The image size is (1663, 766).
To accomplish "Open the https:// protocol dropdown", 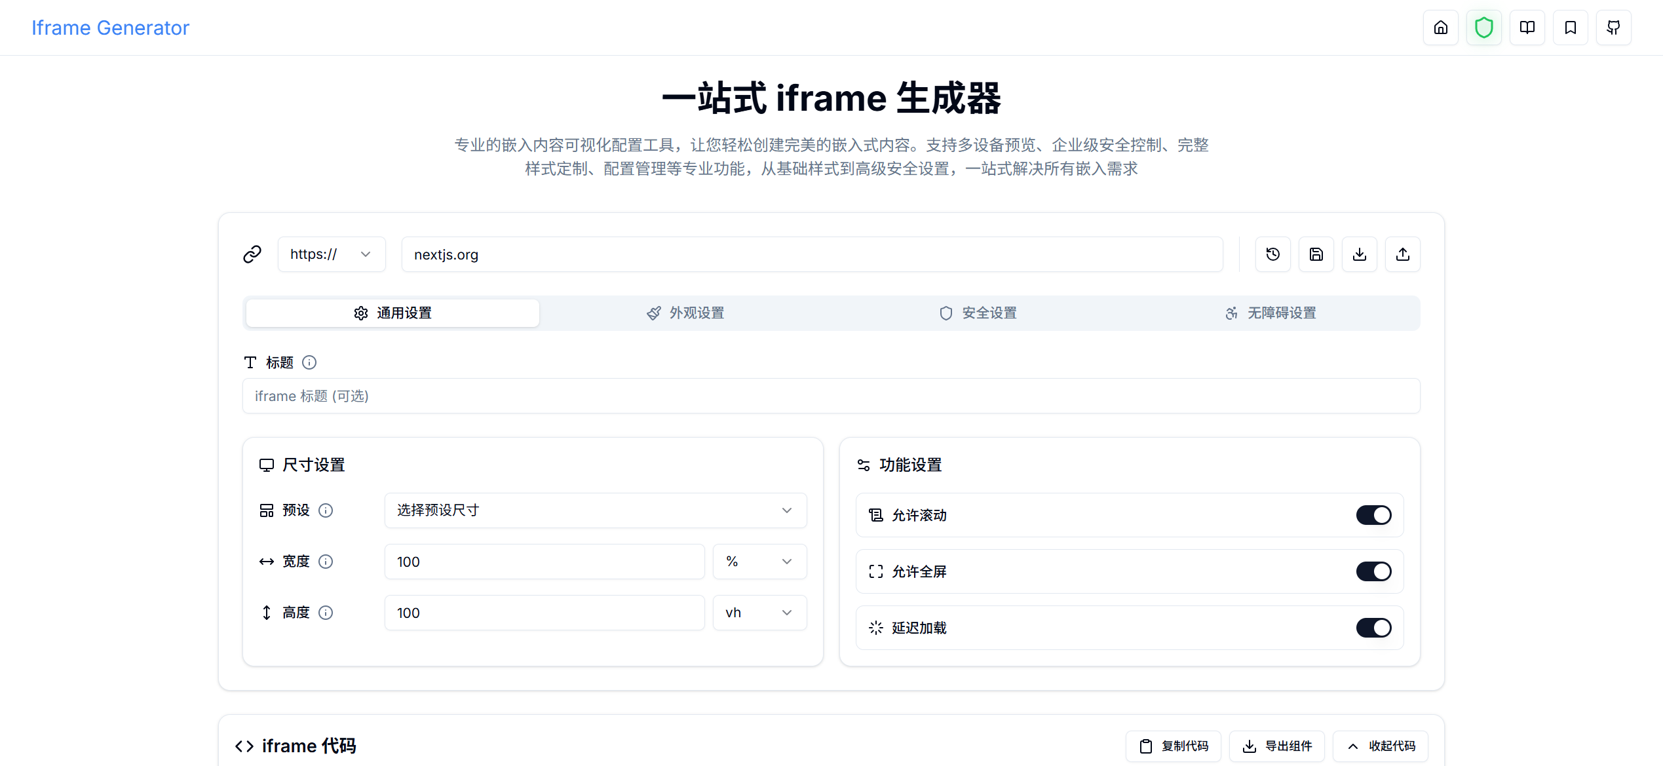I will tap(332, 254).
